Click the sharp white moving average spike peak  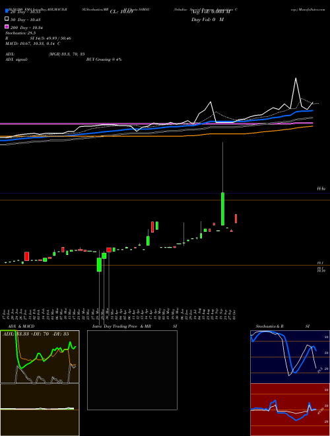(296, 78)
